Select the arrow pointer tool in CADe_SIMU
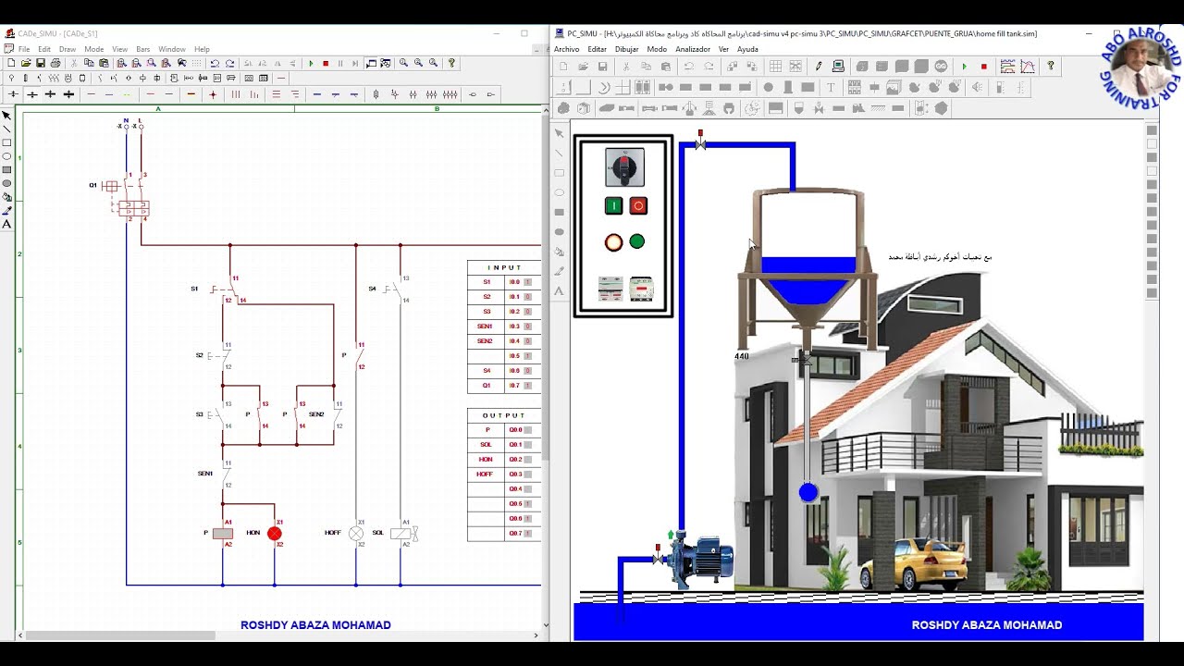Image resolution: width=1184 pixels, height=666 pixels. click(6, 116)
